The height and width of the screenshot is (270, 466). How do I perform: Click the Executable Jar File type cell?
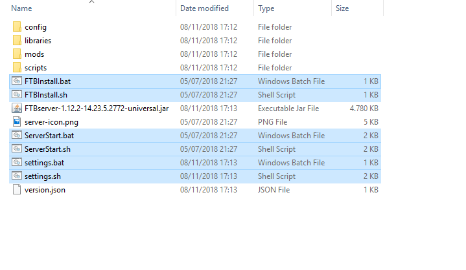[288, 109]
